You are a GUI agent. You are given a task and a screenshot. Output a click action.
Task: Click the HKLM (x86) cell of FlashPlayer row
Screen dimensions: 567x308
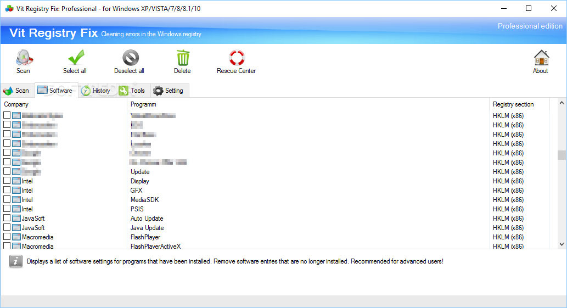pyautogui.click(x=508, y=238)
